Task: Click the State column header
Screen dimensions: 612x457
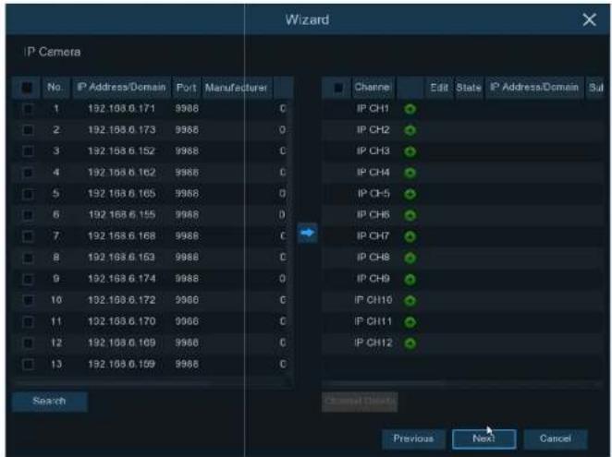Action: coord(469,88)
